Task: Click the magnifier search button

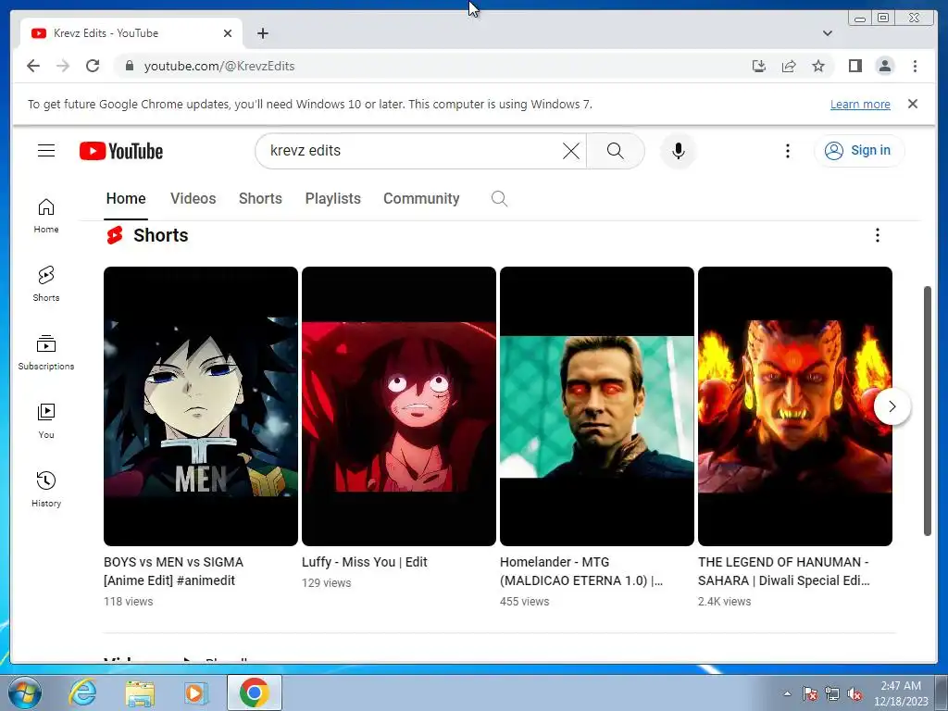Action: [x=615, y=151]
